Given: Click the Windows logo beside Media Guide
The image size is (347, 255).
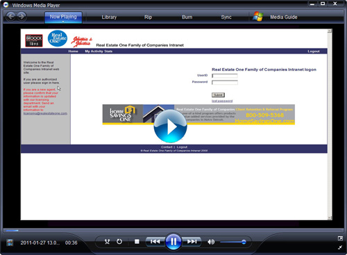Looking at the screenshot, I should point(258,17).
